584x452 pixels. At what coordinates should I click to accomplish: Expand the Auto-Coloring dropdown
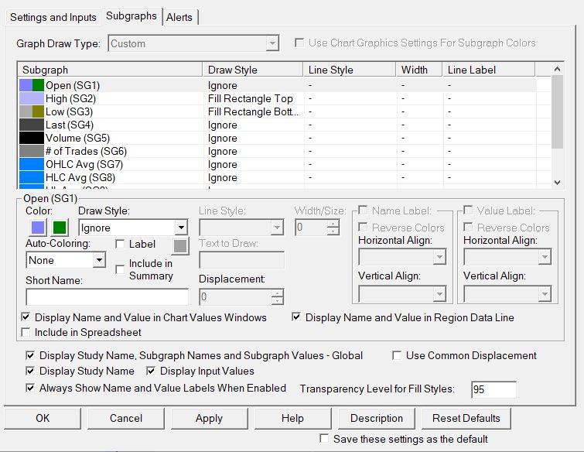click(x=98, y=261)
